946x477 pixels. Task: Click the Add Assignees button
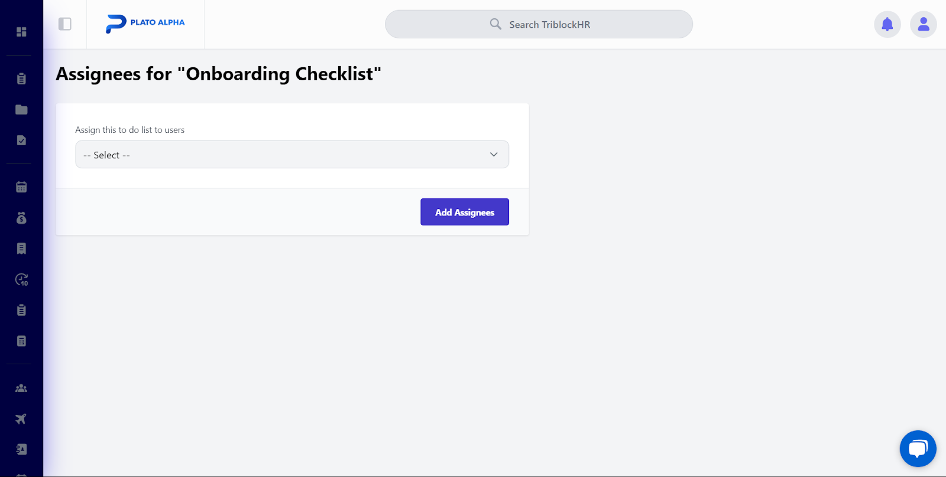[465, 212]
